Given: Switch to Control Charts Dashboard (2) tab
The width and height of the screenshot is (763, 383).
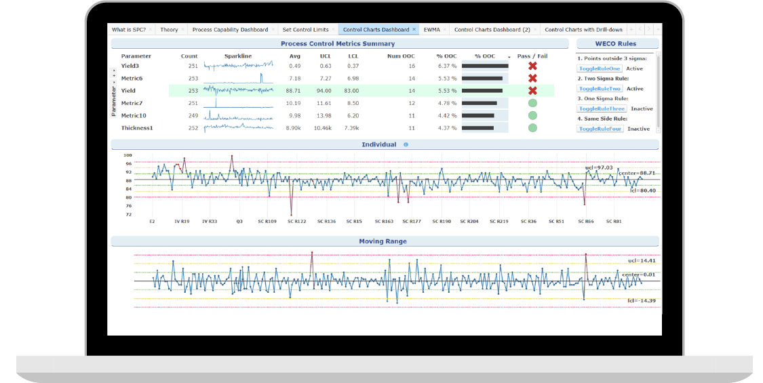Looking at the screenshot, I should pos(492,30).
